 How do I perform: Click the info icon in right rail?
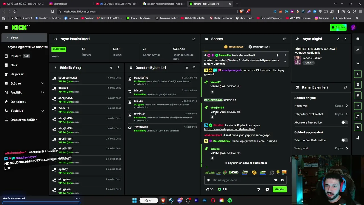(x=358, y=39)
